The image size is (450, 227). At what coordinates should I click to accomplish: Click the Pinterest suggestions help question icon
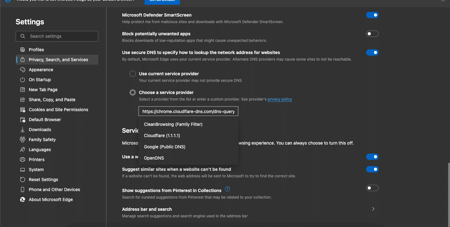pos(228,189)
